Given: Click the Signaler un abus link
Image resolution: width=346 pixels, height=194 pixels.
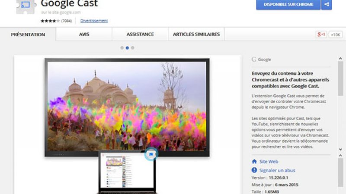Looking at the screenshot, I should click(x=277, y=170).
